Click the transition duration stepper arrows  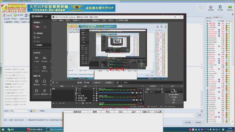tap(162, 92)
